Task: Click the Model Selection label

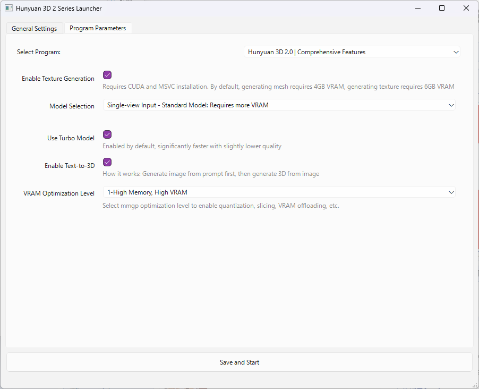Action: [x=72, y=106]
